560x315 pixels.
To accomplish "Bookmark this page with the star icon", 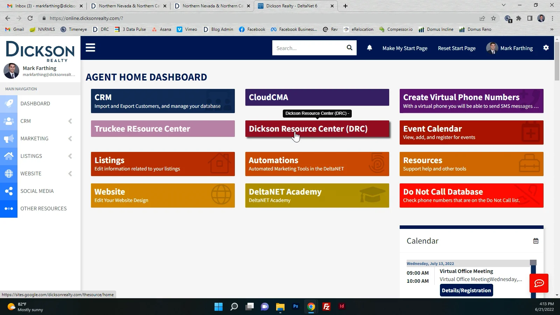I will 493,18.
